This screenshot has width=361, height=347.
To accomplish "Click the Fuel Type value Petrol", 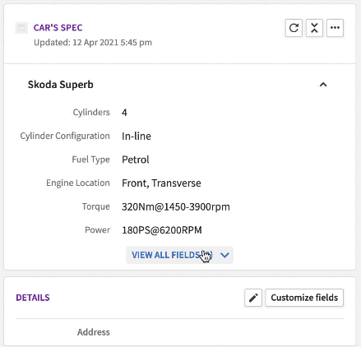I will point(136,160).
